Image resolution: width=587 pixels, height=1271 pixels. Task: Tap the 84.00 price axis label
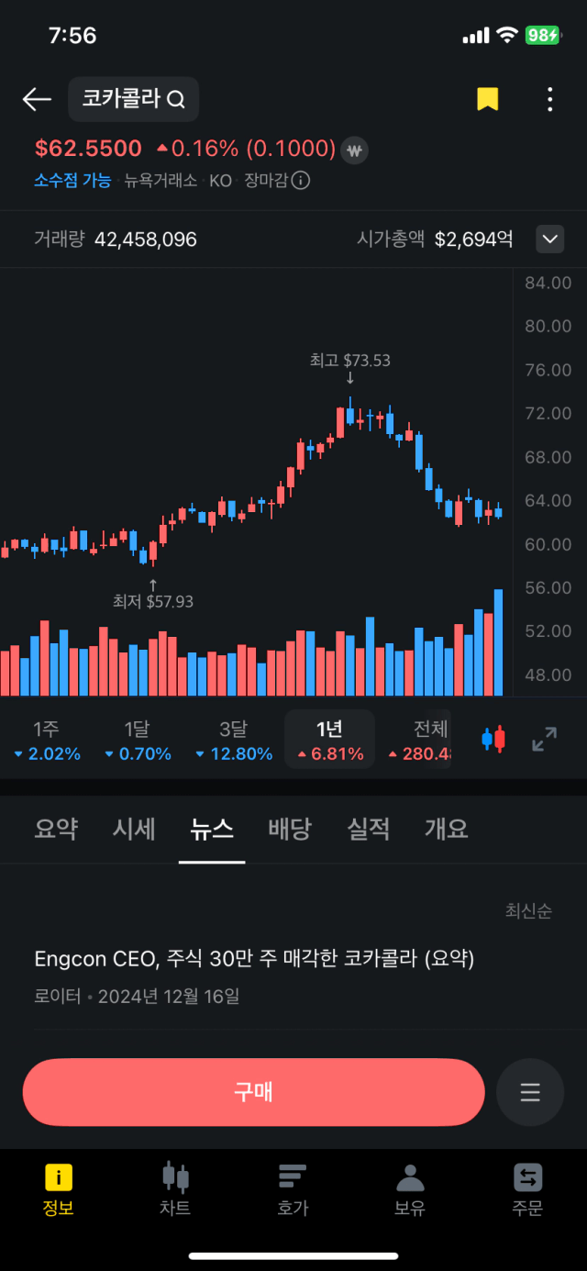(548, 283)
